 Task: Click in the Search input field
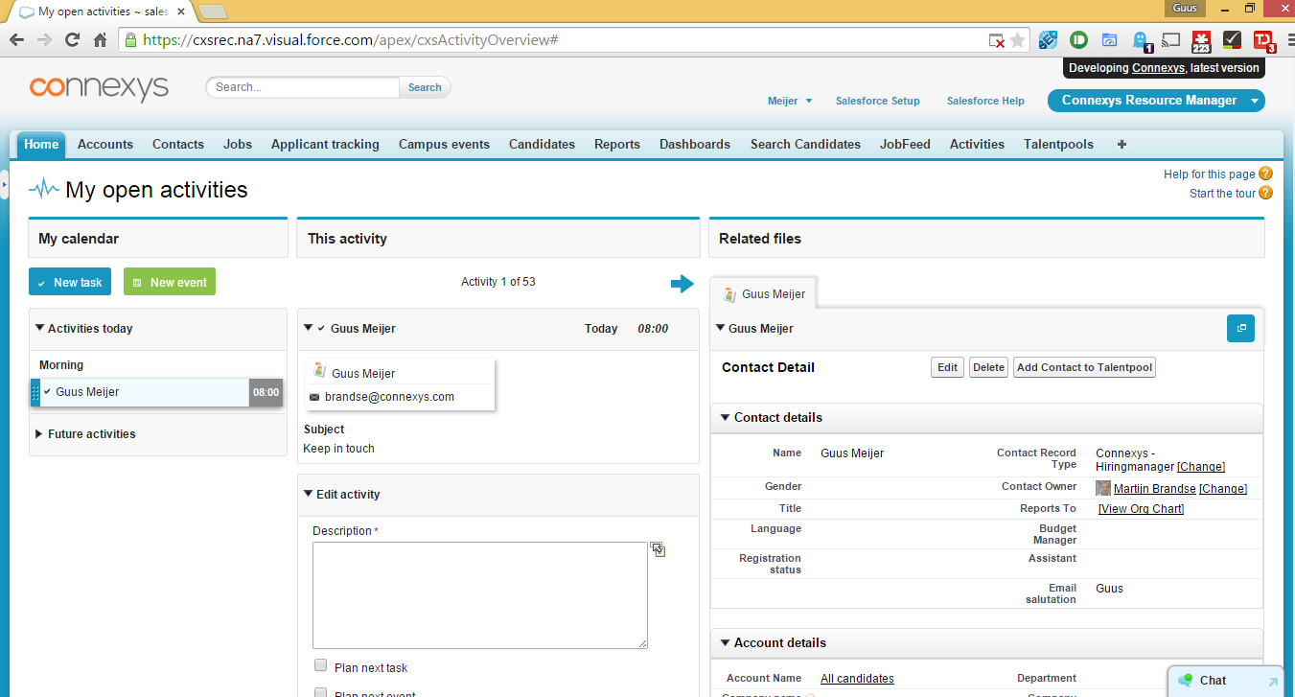click(x=303, y=87)
